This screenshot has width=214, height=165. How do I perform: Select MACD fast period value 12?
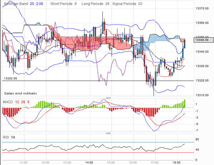[x=17, y=102]
